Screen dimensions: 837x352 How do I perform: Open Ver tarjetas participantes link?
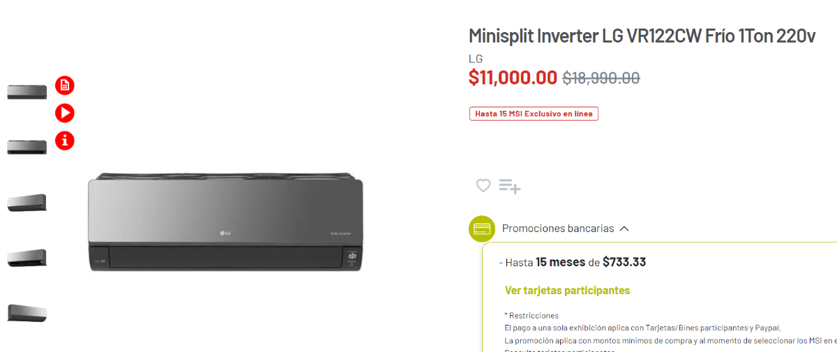pyautogui.click(x=567, y=290)
